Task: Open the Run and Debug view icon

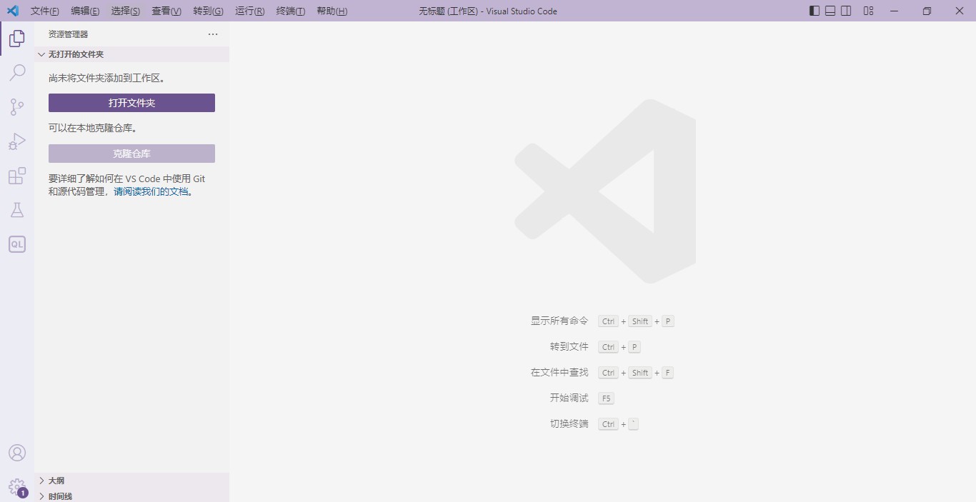Action: [x=16, y=141]
